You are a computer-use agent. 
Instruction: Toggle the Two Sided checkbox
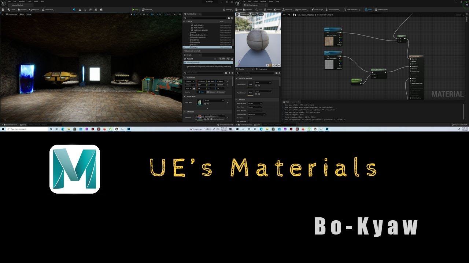pyautogui.click(x=248, y=118)
